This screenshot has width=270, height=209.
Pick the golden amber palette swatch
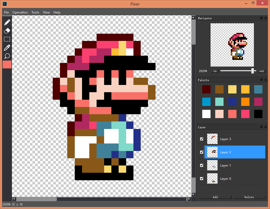[245, 89]
